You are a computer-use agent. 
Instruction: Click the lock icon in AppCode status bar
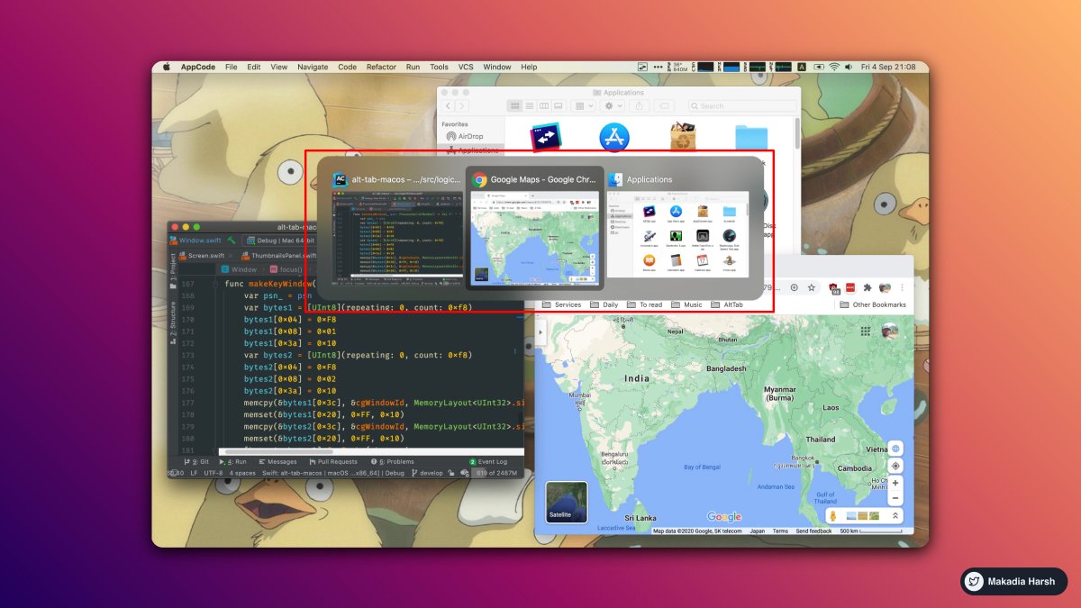(x=452, y=472)
